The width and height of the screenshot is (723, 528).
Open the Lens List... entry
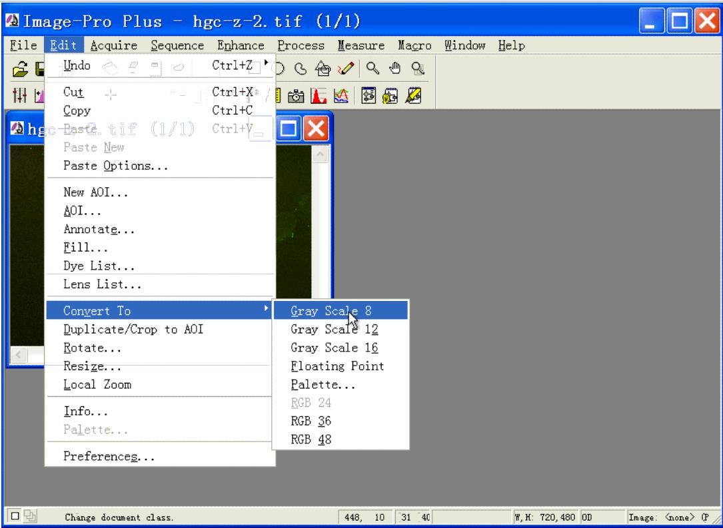coord(161,284)
